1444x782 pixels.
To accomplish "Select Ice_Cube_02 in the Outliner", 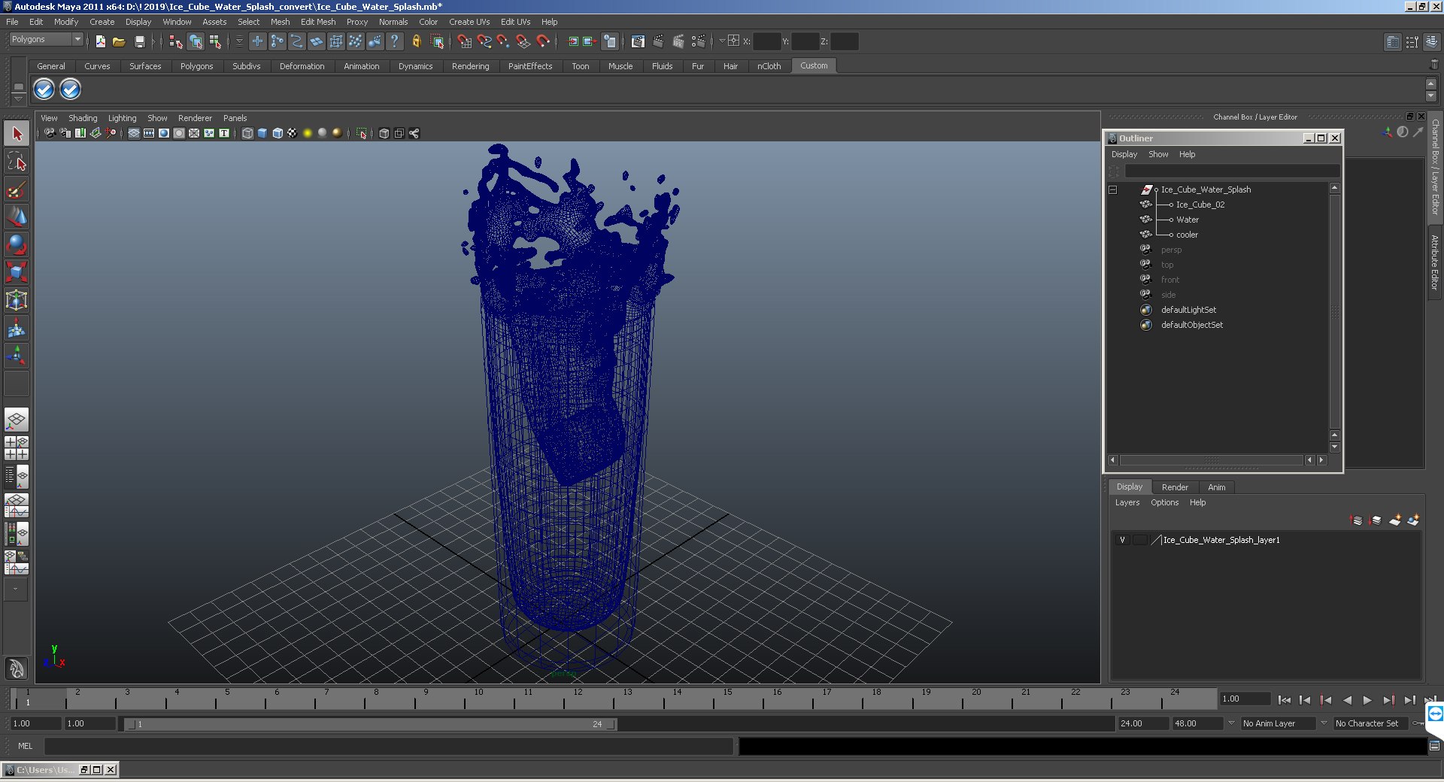I will click(1200, 205).
